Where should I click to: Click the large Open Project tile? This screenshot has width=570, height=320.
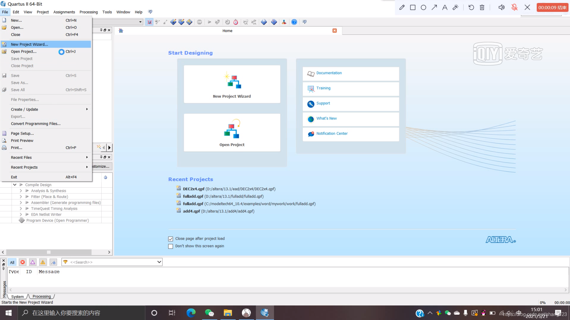click(232, 132)
